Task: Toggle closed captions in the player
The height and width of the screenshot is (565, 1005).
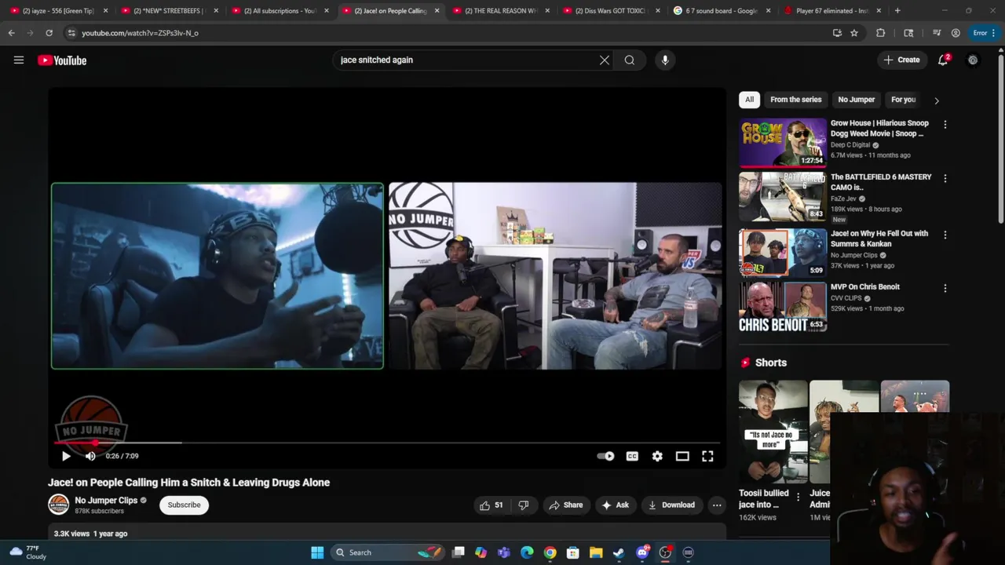Action: [632, 456]
